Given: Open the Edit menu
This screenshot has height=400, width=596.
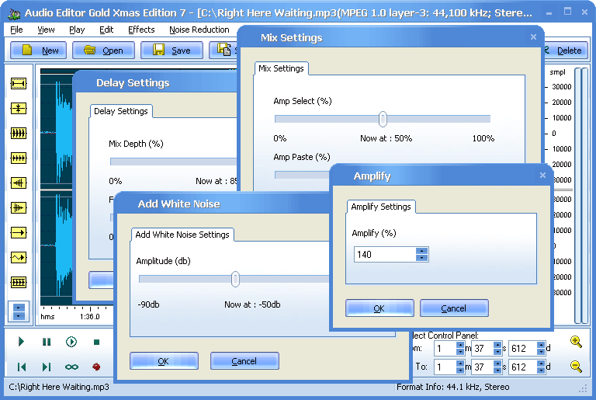Looking at the screenshot, I should tap(106, 30).
